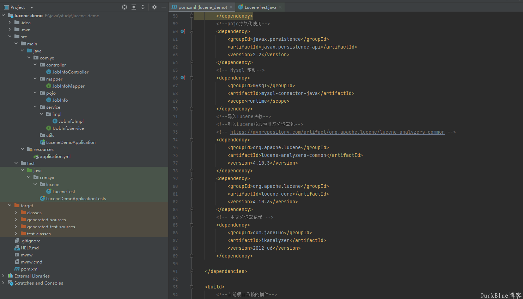Click the Project panel title label
Image resolution: width=523 pixels, height=299 pixels.
coord(18,7)
